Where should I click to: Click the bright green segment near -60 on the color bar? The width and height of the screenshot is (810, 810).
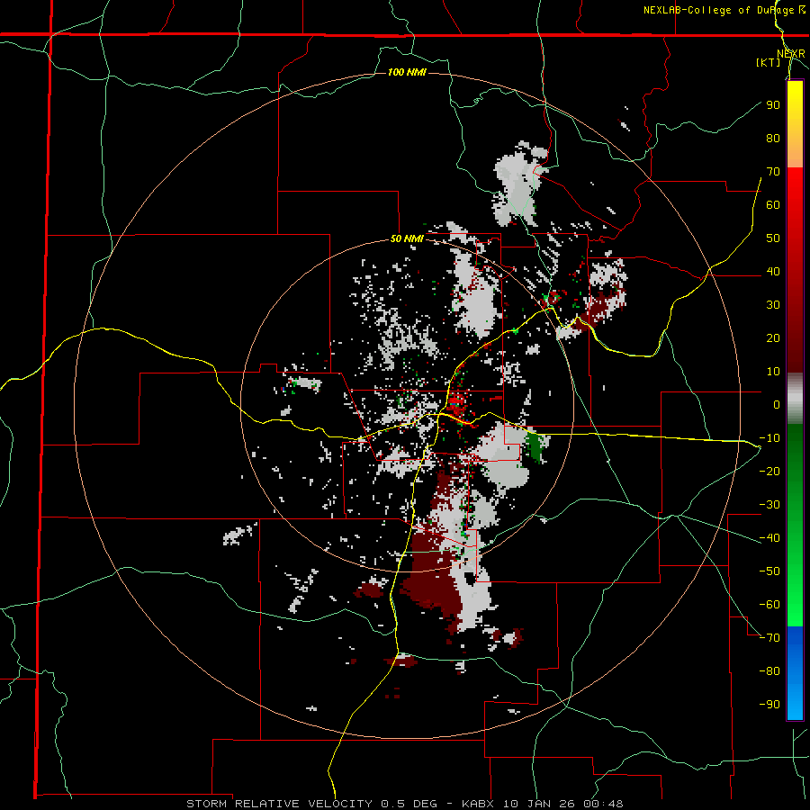[x=795, y=605]
